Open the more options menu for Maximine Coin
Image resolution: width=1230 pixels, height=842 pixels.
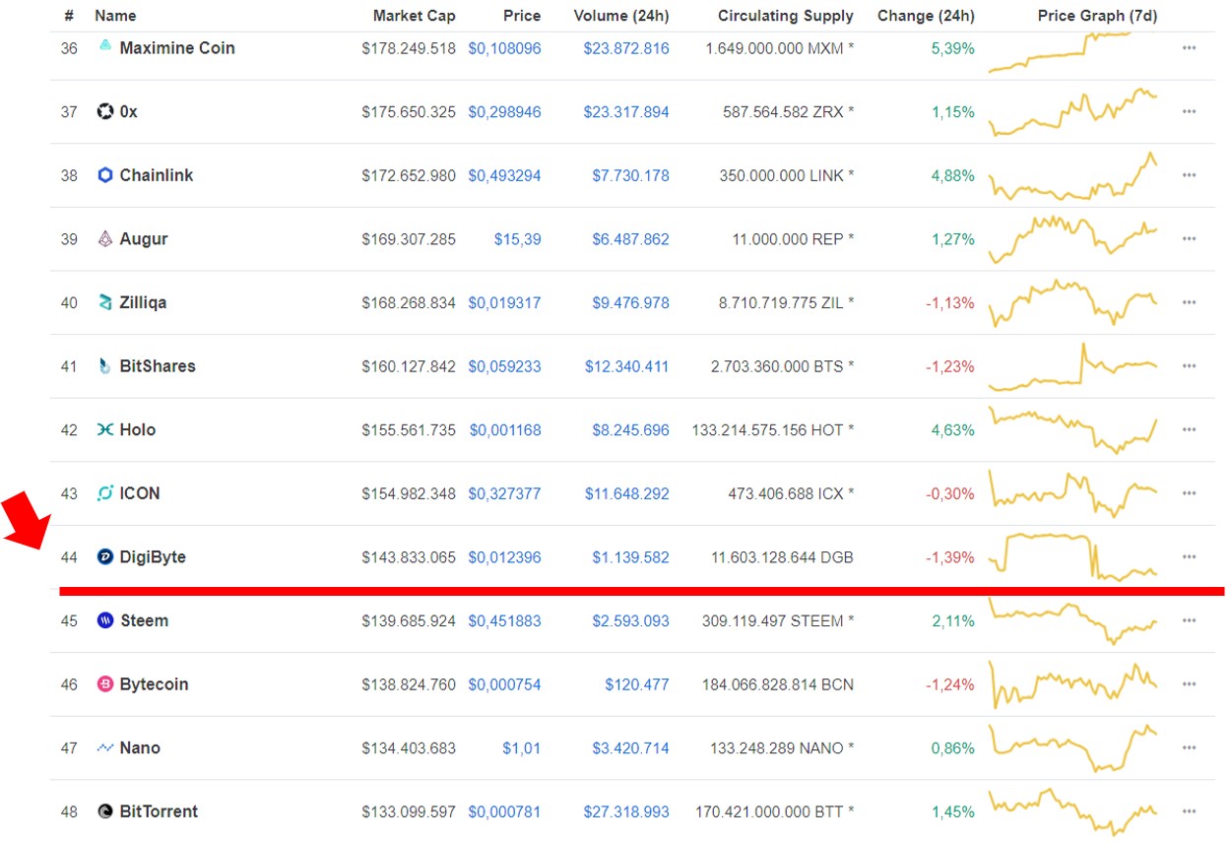(1189, 47)
